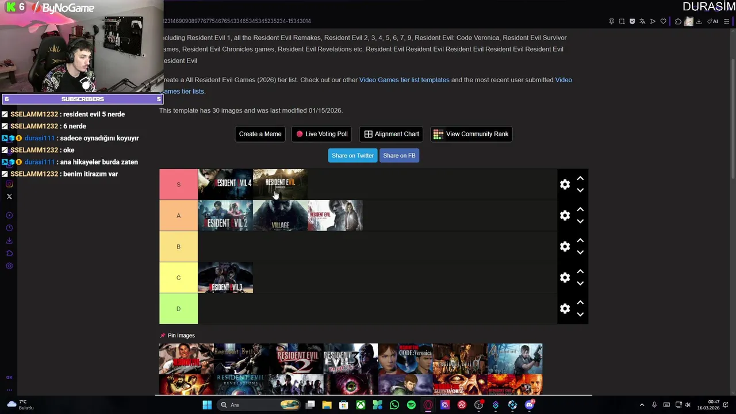Move A tier row down
The image size is (736, 414).
click(580, 221)
